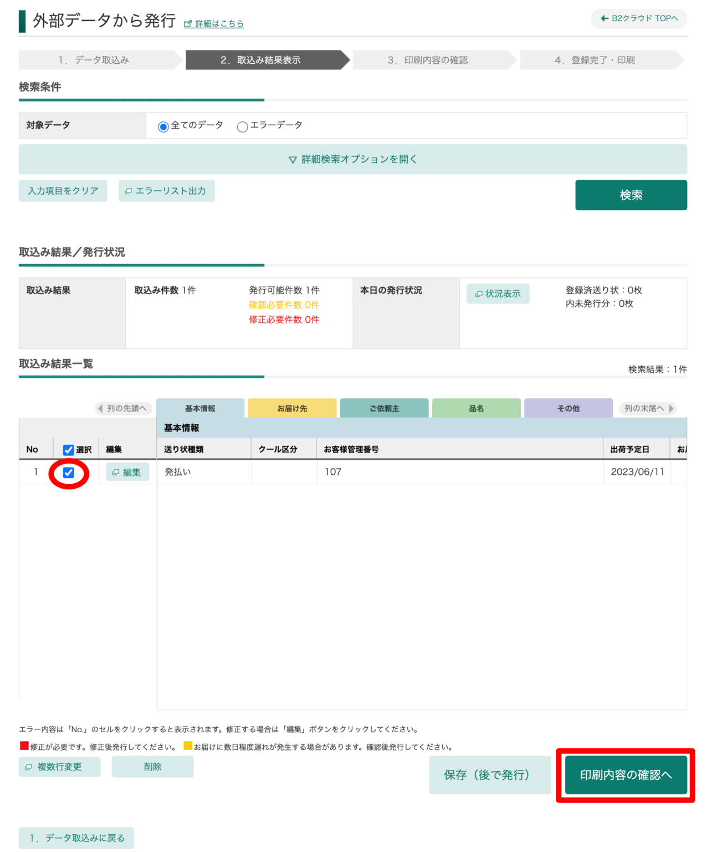The width and height of the screenshot is (717, 852).
Task: Open the external link icon beside 詳細はこちら
Action: point(187,23)
